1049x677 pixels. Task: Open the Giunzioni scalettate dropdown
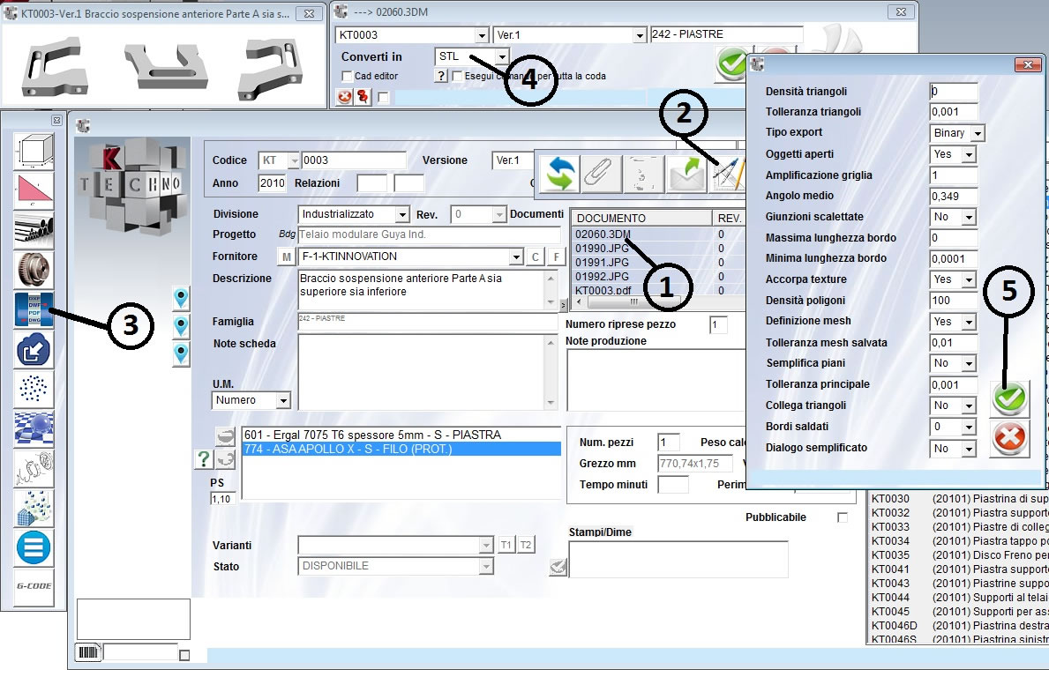pyautogui.click(x=969, y=217)
